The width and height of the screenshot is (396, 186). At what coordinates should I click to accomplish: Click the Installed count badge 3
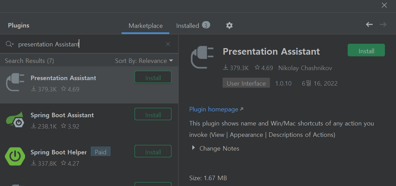click(x=206, y=25)
